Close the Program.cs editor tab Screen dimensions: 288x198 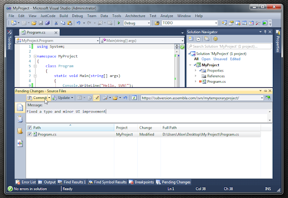coord(56,32)
